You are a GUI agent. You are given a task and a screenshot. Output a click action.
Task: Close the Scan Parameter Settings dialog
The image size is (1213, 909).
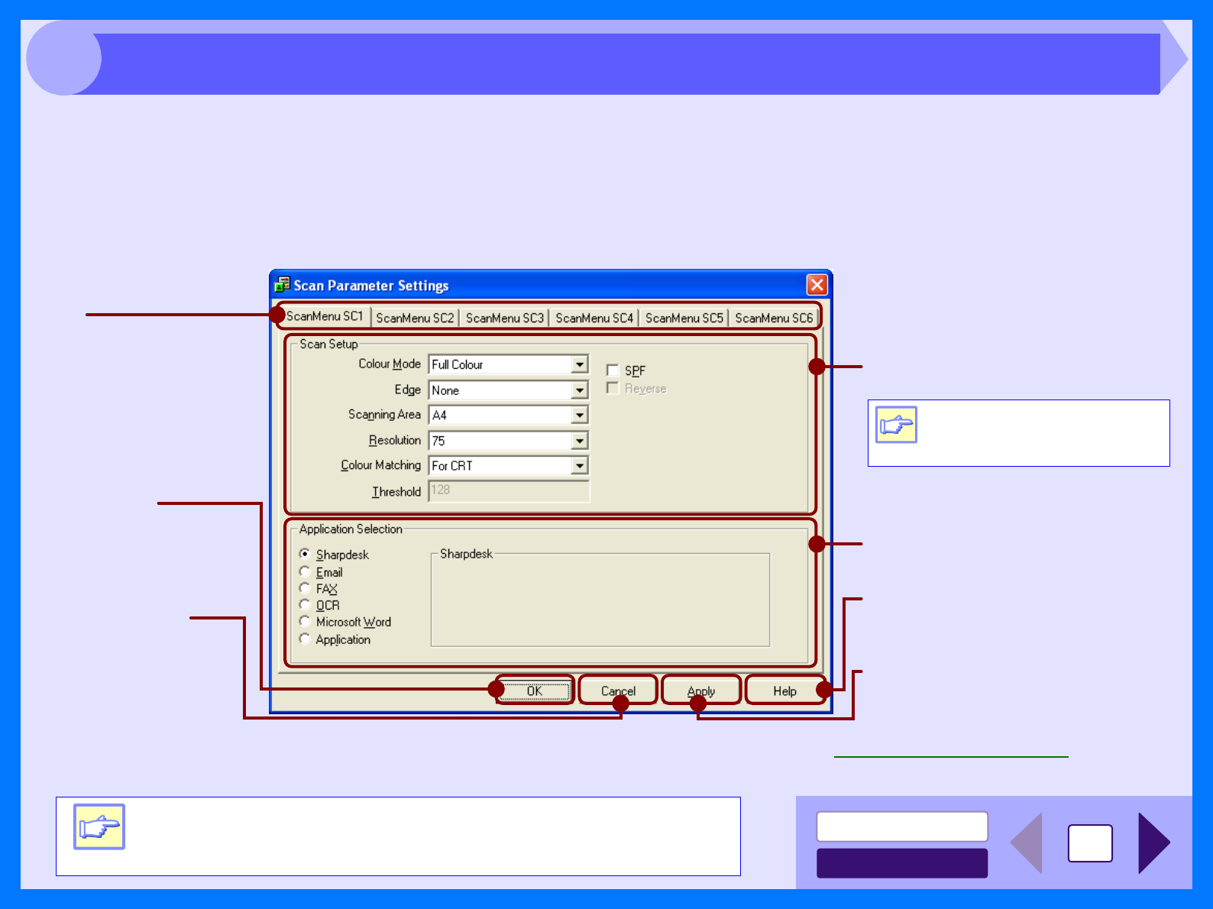(x=817, y=285)
